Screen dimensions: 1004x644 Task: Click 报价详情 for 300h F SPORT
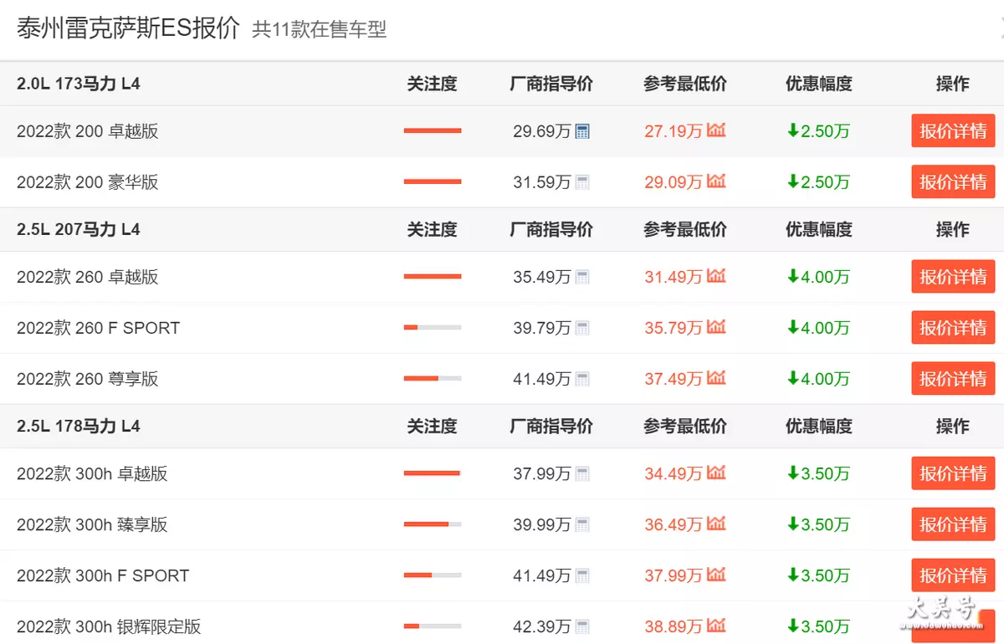tap(953, 575)
